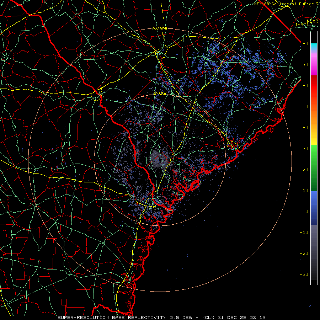The width and height of the screenshot is (320, 320).
Task: Click the "100 NMI" range ring label
Action: click(160, 28)
